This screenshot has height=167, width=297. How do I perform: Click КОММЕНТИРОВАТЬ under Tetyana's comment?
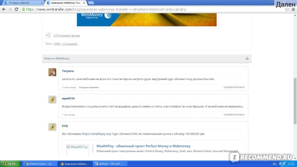[234, 87]
